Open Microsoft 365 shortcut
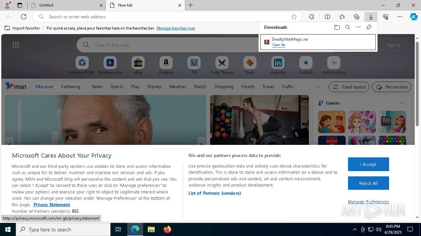421x236 pixels. click(x=82, y=65)
